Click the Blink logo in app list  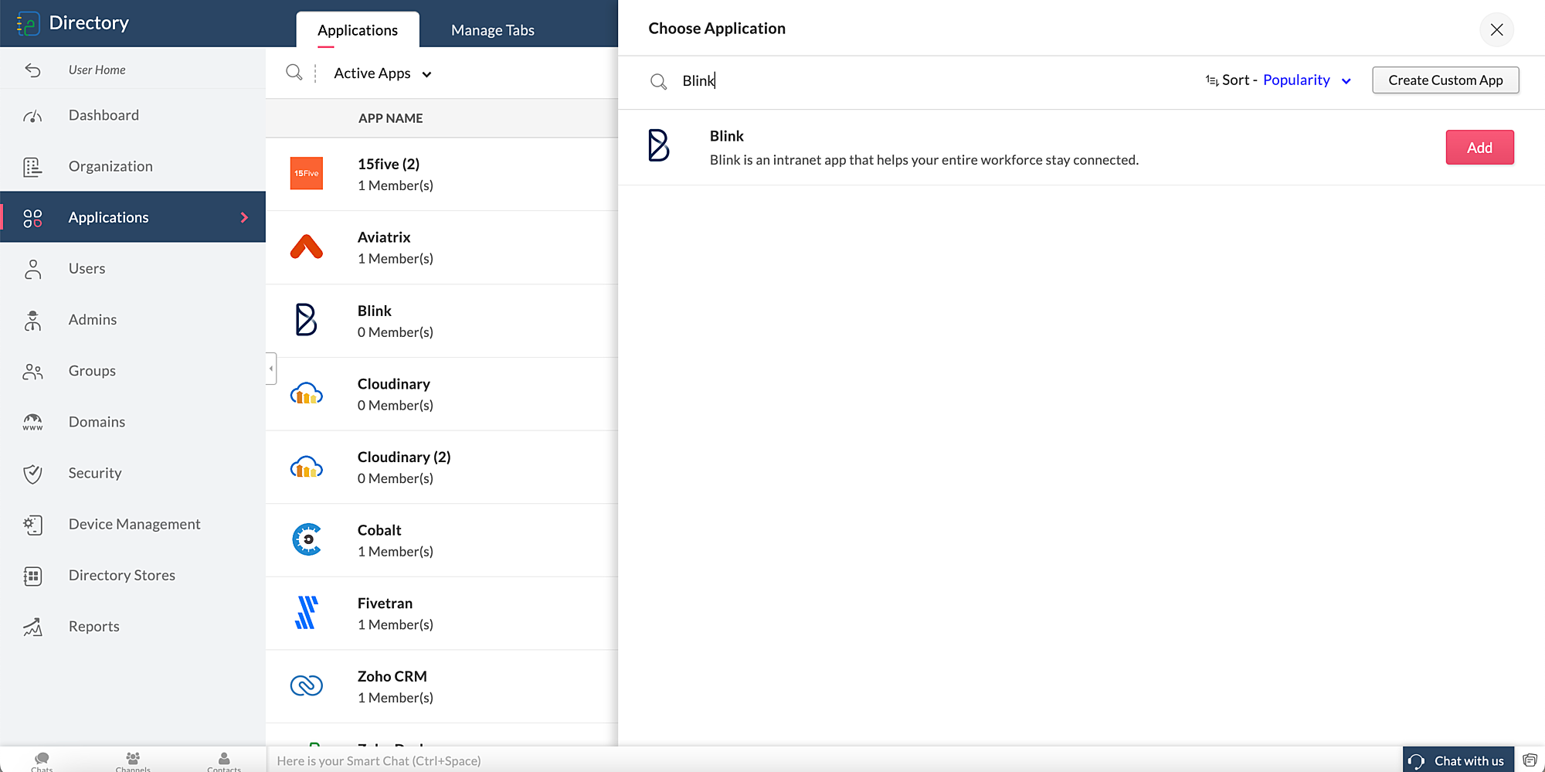306,319
